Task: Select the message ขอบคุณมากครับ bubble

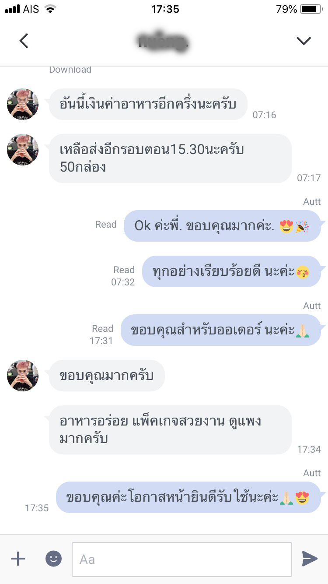Action: point(107,376)
